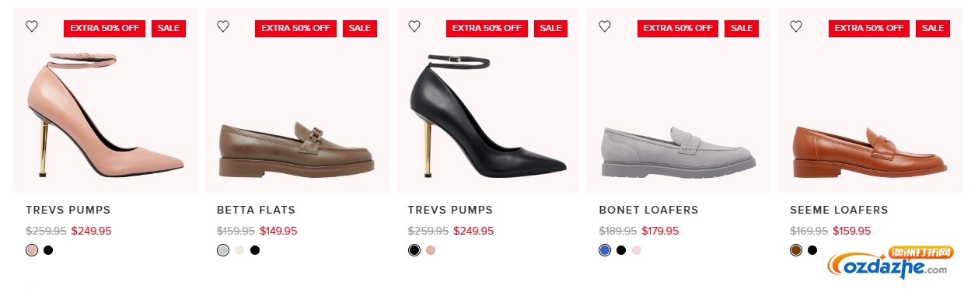
Task: Open the Betta Flats product title
Action: tap(256, 210)
